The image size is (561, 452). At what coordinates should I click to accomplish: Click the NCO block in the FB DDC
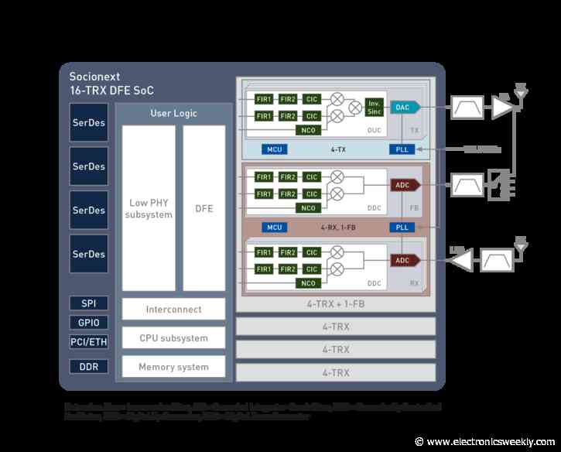click(x=309, y=208)
